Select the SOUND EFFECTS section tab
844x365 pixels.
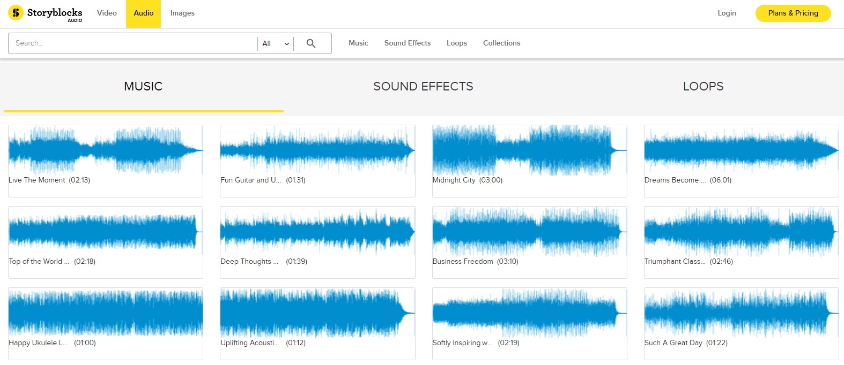(x=423, y=87)
